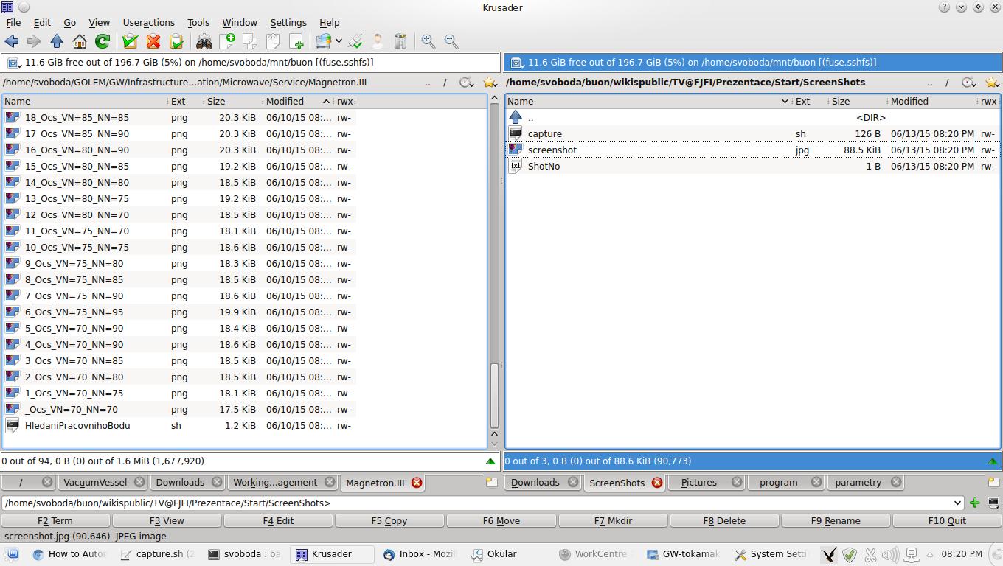Close the Magnetron.III tab

[417, 483]
